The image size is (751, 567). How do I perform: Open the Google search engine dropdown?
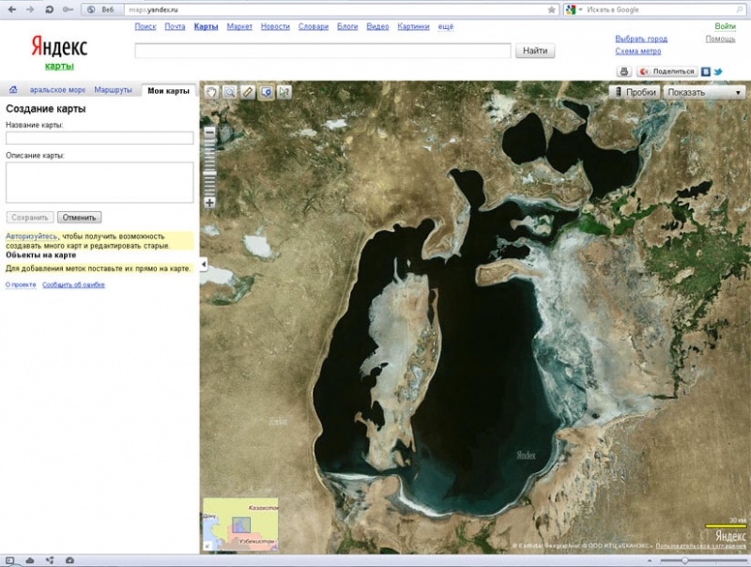click(574, 9)
